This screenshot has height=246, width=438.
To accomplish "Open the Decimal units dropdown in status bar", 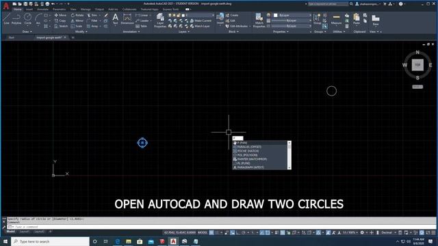I will pyautogui.click(x=388, y=232).
